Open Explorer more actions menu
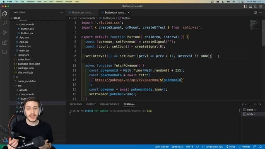 click(x=61, y=12)
